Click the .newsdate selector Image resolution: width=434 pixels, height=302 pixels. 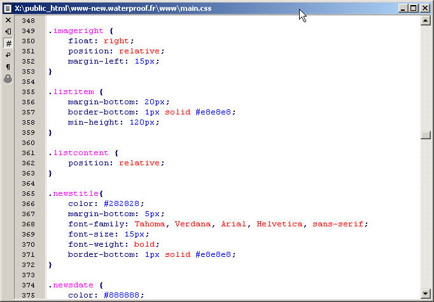click(x=71, y=285)
